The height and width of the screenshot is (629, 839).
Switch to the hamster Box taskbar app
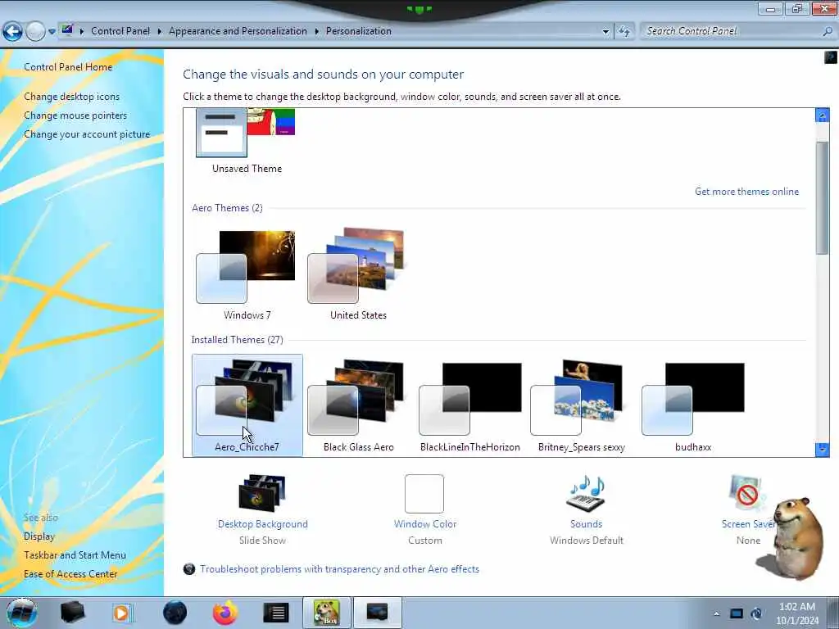tap(327, 613)
